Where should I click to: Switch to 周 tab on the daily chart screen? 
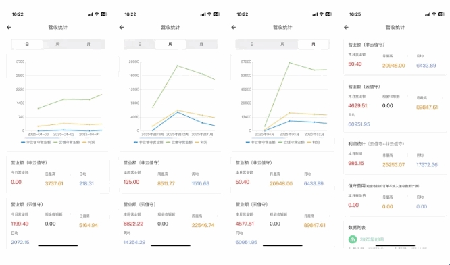pos(57,44)
